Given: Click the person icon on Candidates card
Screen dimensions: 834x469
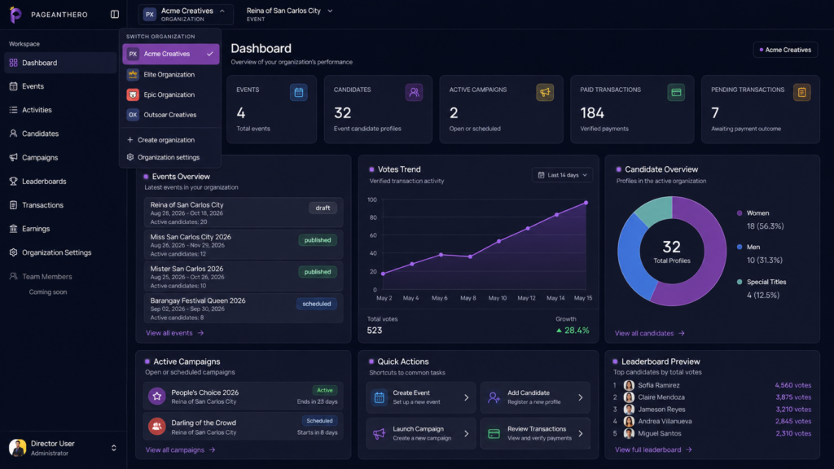Looking at the screenshot, I should tap(414, 93).
